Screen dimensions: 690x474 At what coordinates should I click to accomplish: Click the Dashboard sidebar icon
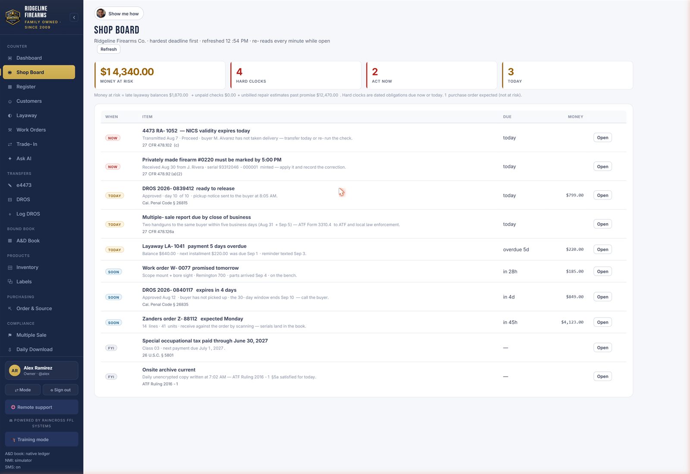[x=10, y=58]
